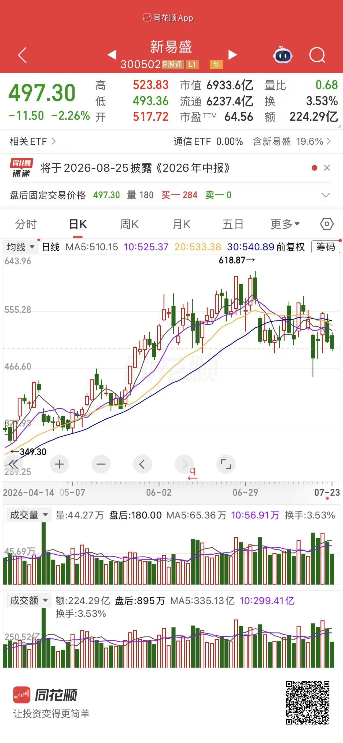The width and height of the screenshot is (343, 743).
Task: Enter fullscreen chart view
Action: [226, 464]
